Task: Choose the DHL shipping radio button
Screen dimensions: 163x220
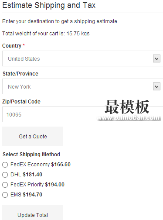Action: click(x=5, y=175)
